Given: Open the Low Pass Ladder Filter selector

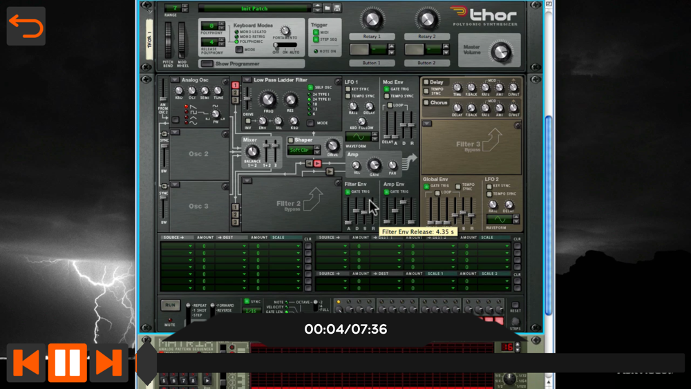Looking at the screenshot, I should pos(247,79).
